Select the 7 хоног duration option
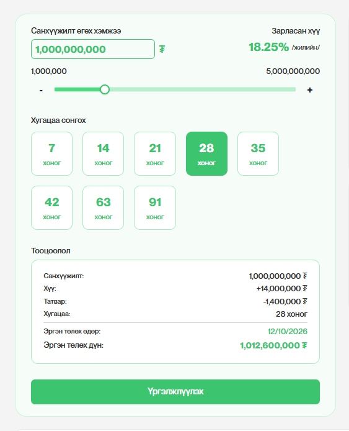Viewport: 349px width, 431px height. coord(52,153)
